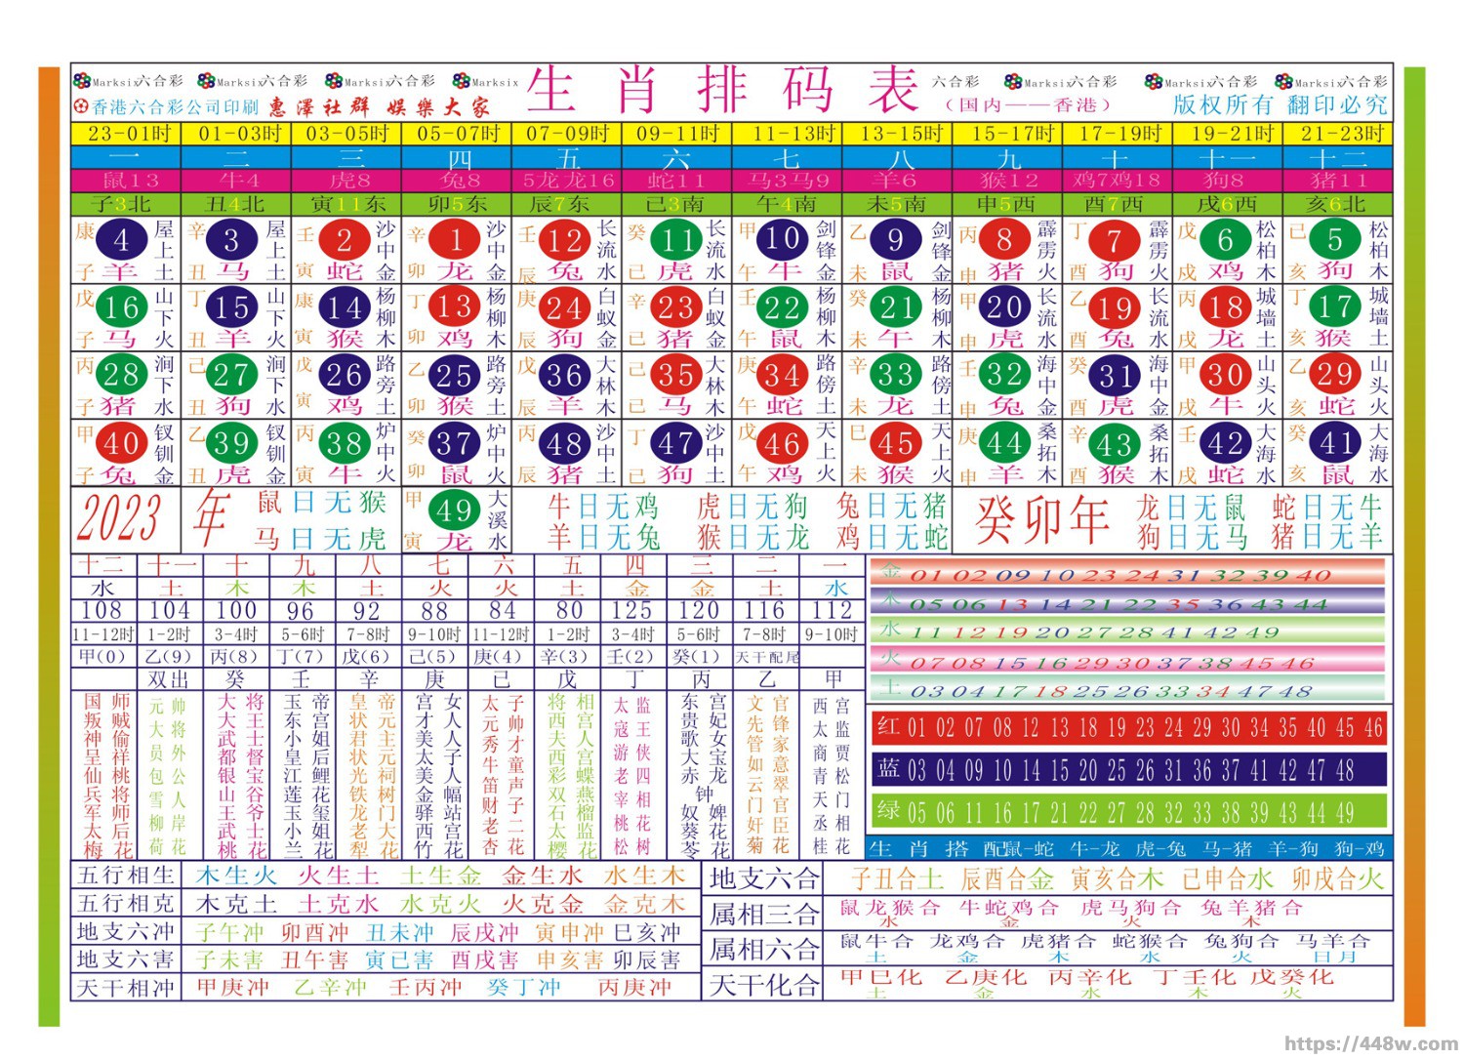Click the blue number 4 ball
Screen dimensions: 1464x1060
point(121,239)
